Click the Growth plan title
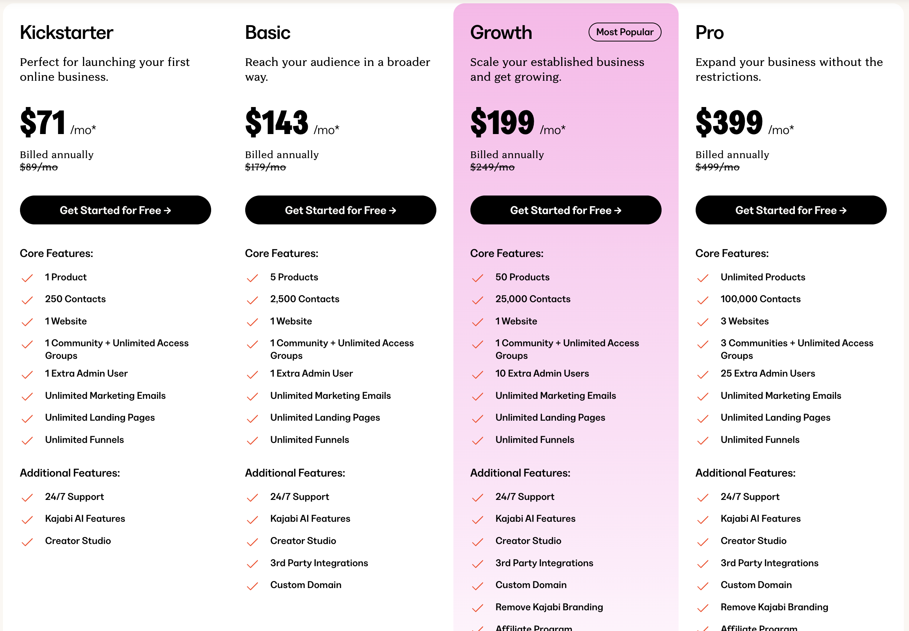The height and width of the screenshot is (631, 909). pyautogui.click(x=500, y=33)
